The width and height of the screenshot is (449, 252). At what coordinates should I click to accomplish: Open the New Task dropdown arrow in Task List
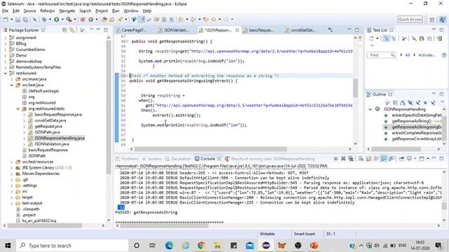click(377, 38)
